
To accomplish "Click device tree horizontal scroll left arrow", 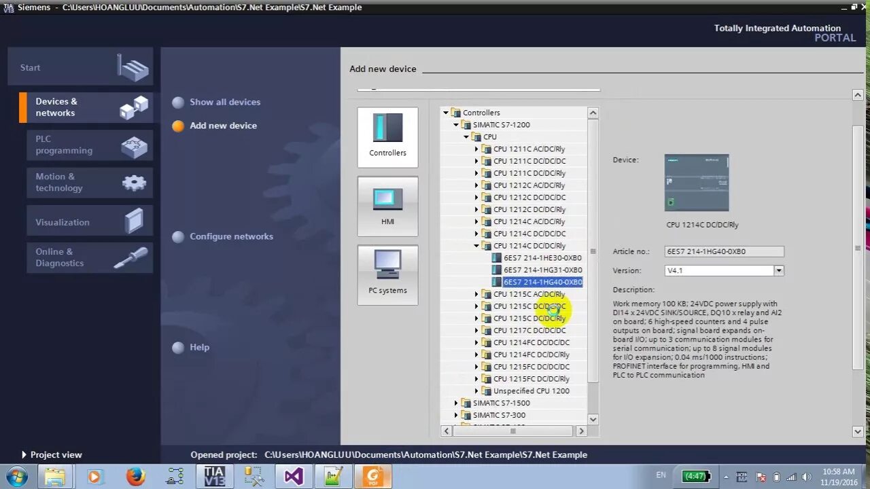I will pos(447,431).
